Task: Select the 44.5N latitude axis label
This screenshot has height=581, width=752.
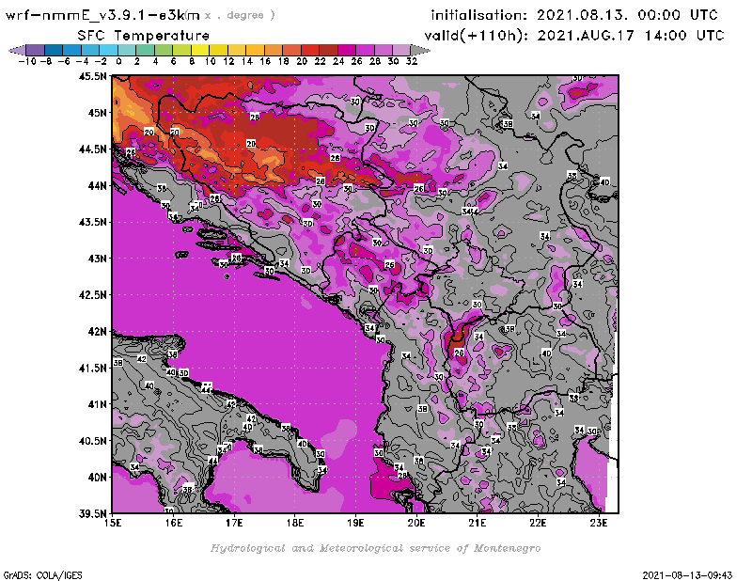Action: click(x=92, y=149)
